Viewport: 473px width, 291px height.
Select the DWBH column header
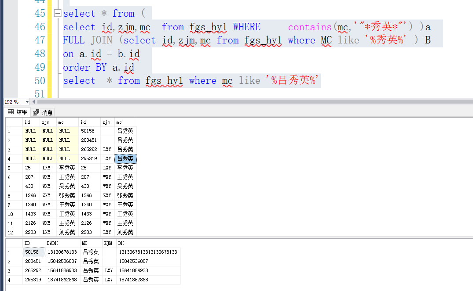click(62, 243)
